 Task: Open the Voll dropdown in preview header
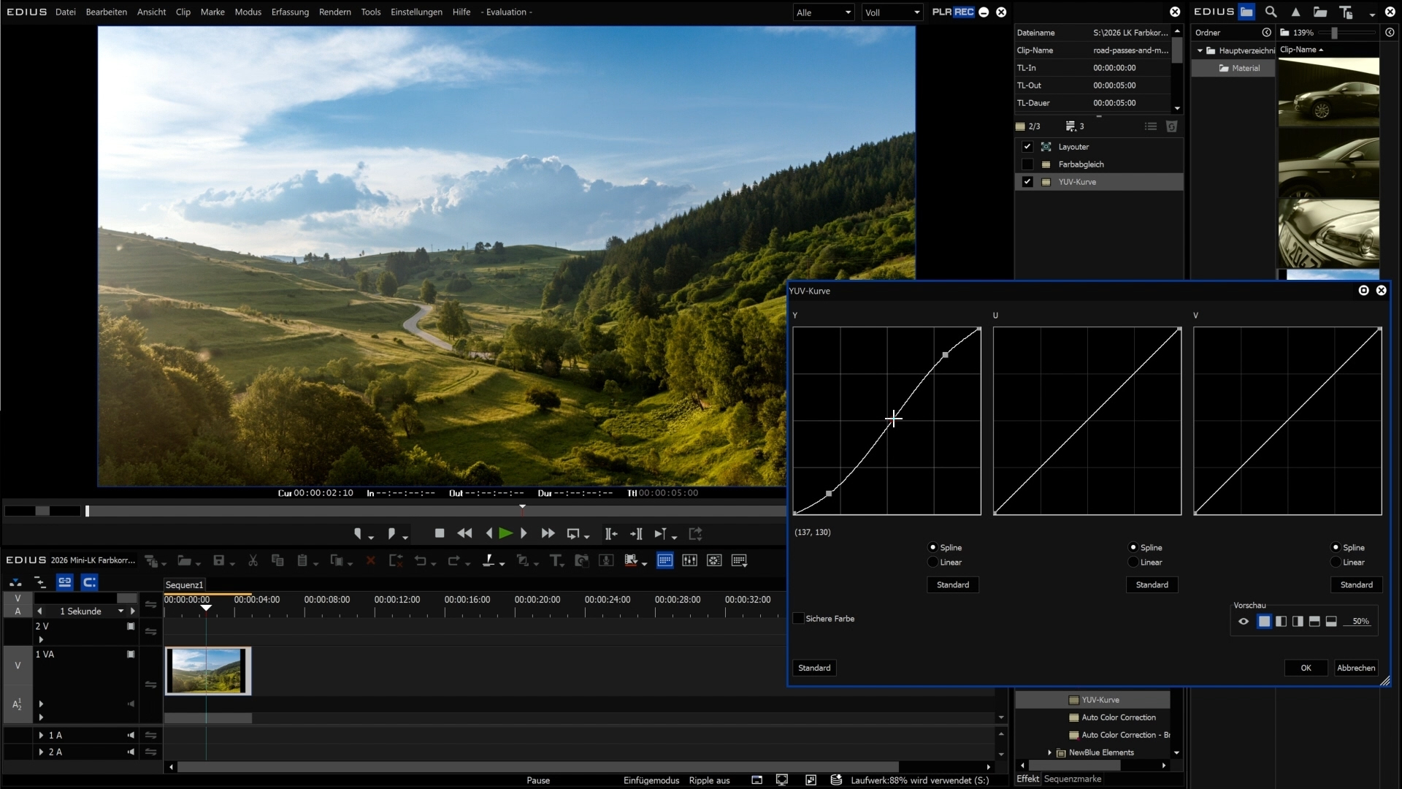[892, 12]
